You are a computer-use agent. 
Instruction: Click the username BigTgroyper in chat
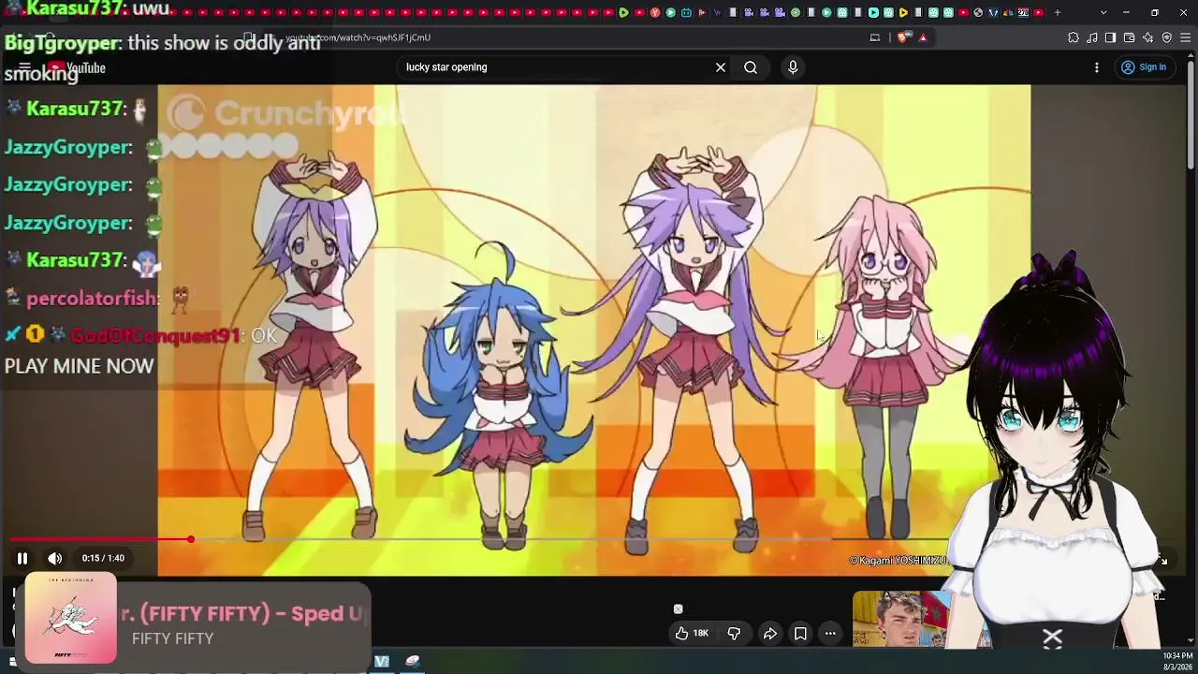(x=62, y=43)
